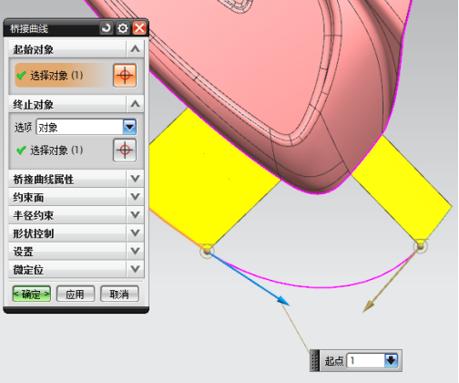Click the 起点 value input field
The image size is (459, 383).
click(366, 360)
